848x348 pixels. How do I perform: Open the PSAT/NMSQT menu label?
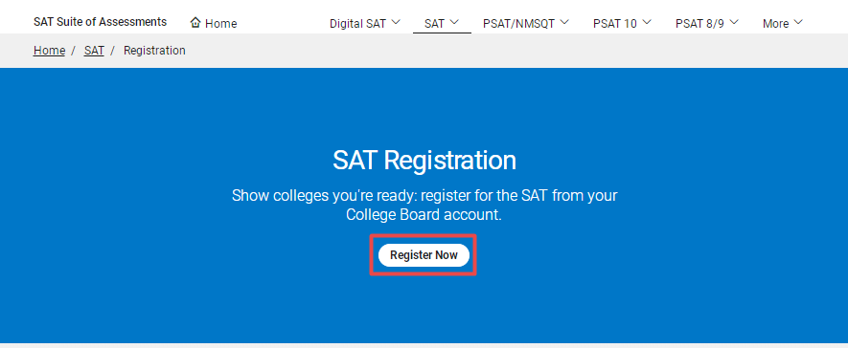click(518, 23)
